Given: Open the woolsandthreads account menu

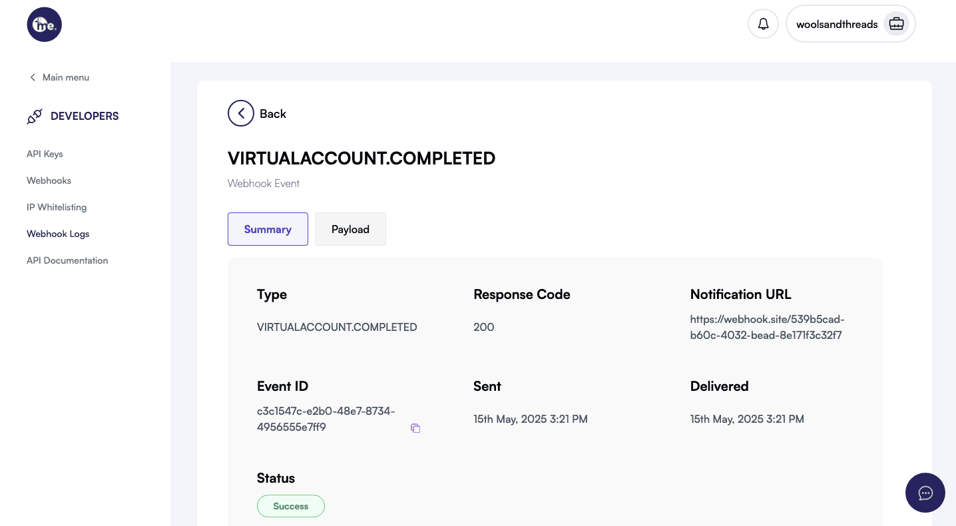Looking at the screenshot, I should pos(851,24).
